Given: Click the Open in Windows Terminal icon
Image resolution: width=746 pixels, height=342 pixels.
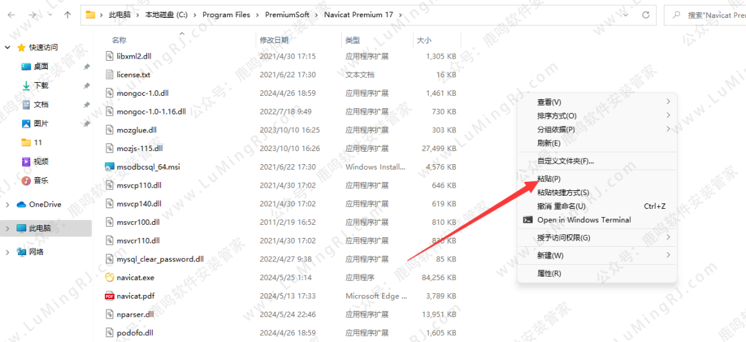Looking at the screenshot, I should coord(528,220).
